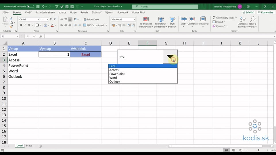The image size is (276, 155).
Task: Click the Format Painter brush icon
Action: coord(11,26)
